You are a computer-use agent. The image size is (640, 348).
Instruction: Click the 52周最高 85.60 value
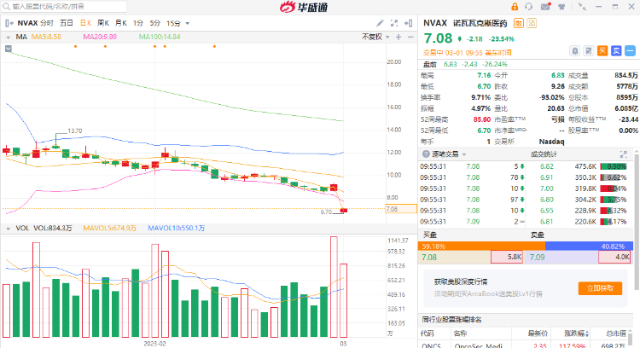[x=482, y=119]
